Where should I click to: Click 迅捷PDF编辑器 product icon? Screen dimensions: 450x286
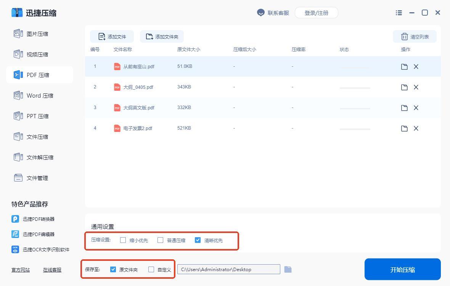click(15, 234)
